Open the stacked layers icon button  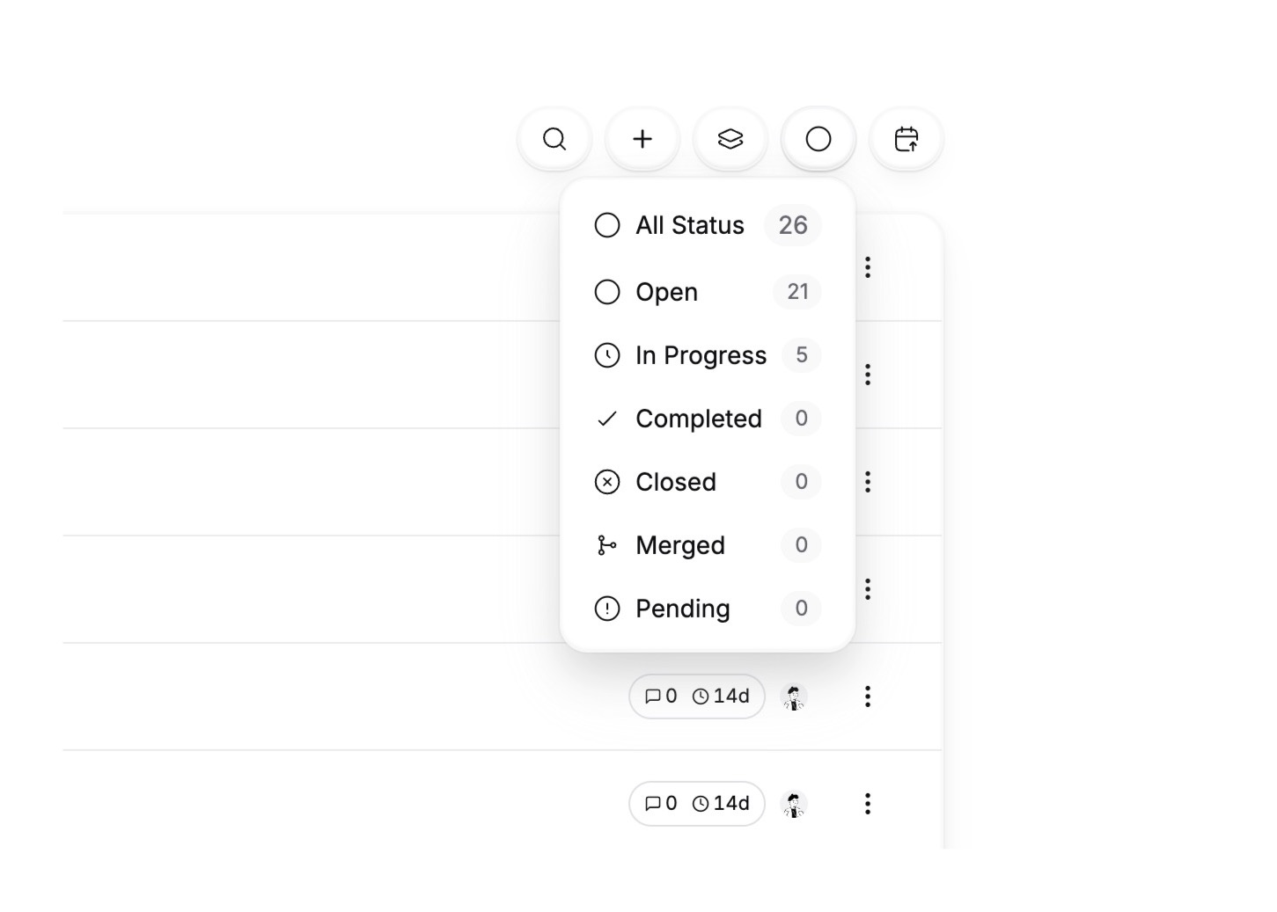click(730, 139)
